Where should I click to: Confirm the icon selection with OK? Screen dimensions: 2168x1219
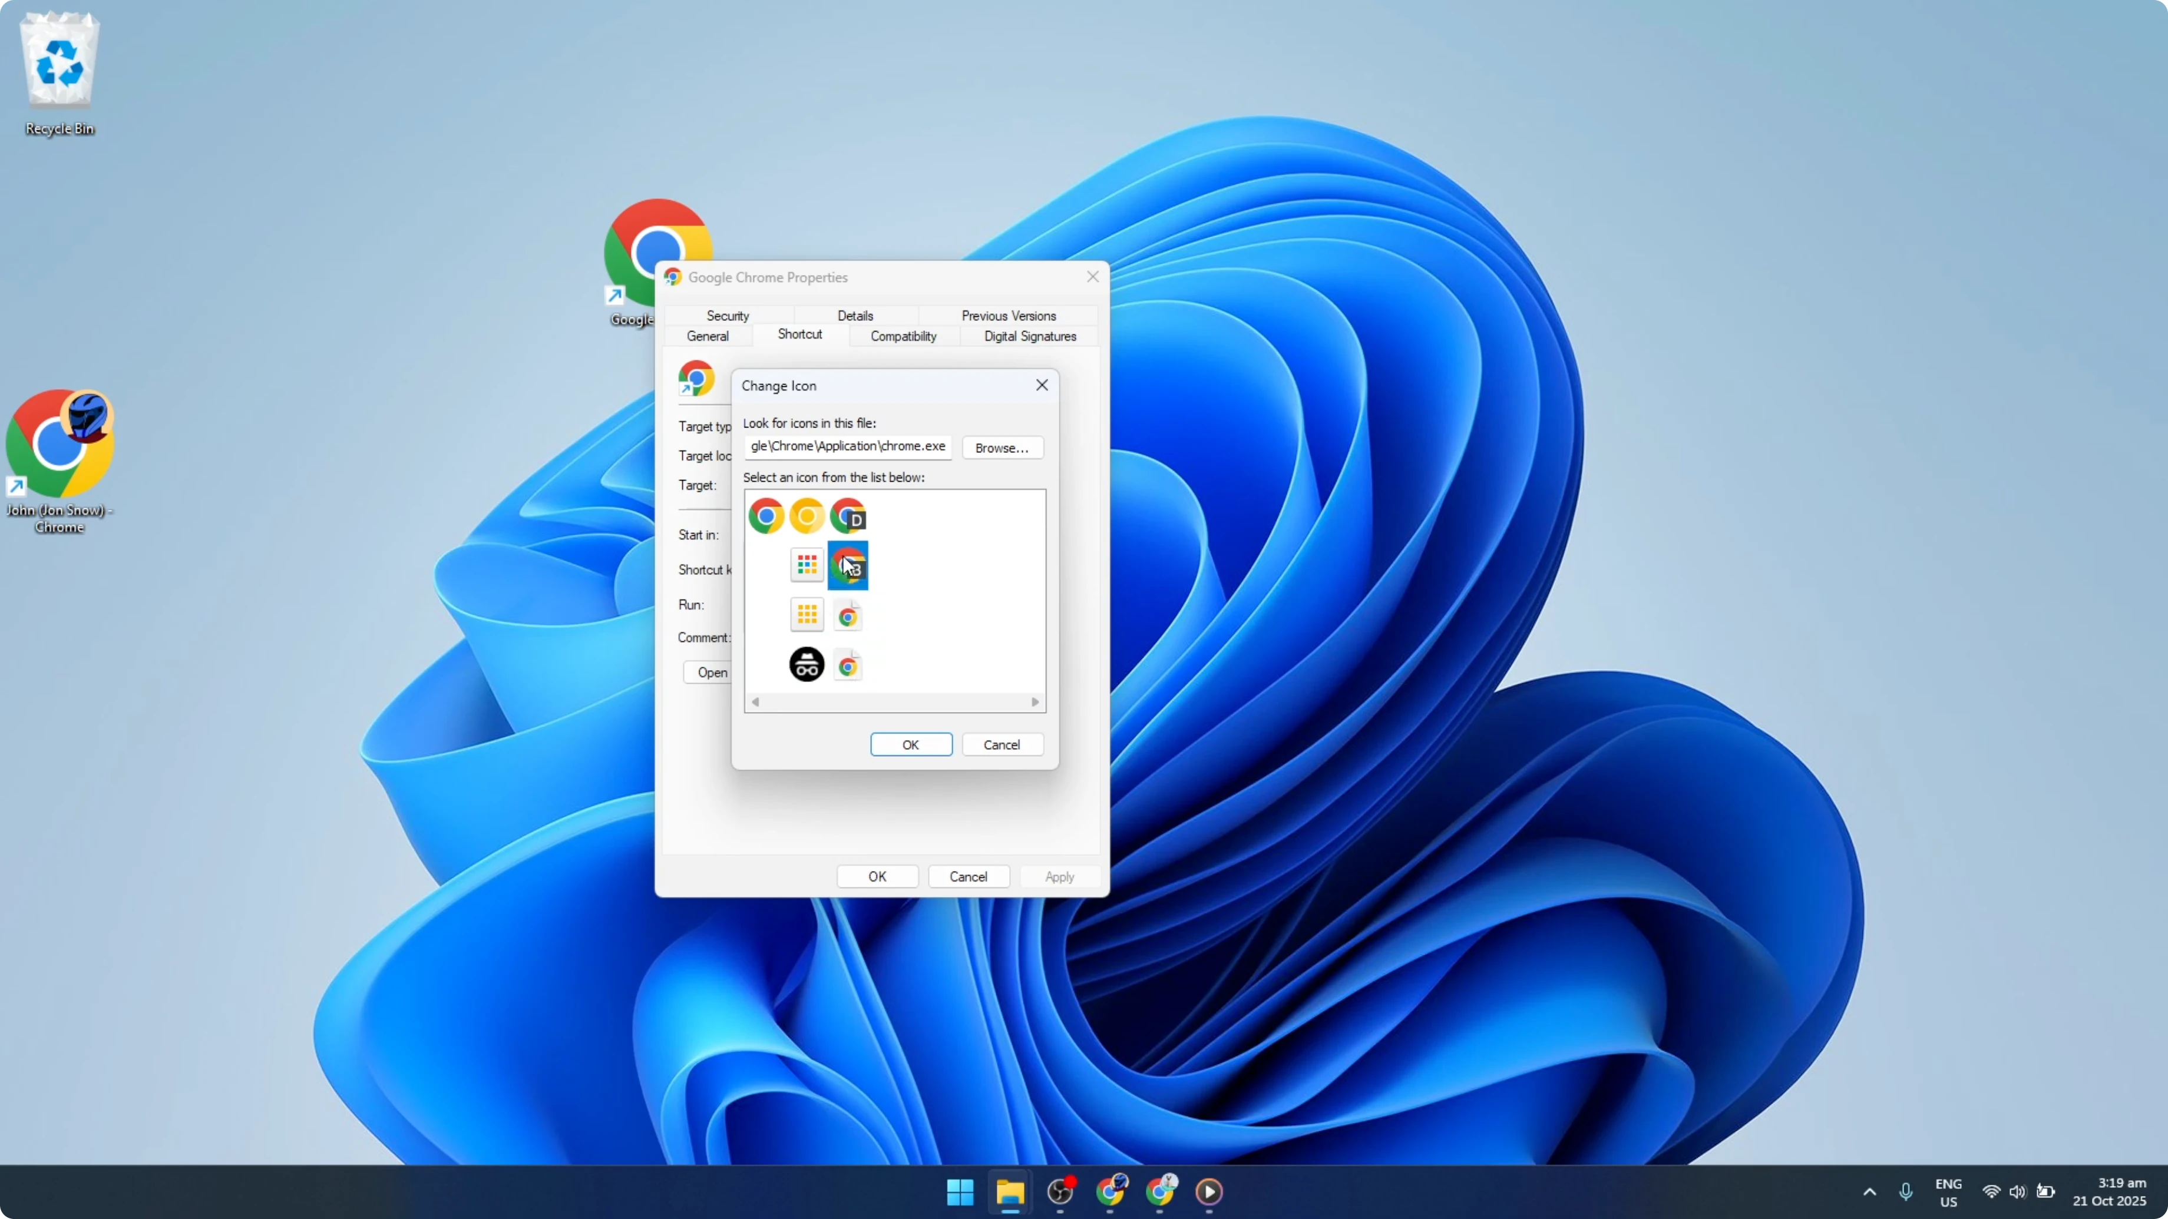pyautogui.click(x=911, y=744)
